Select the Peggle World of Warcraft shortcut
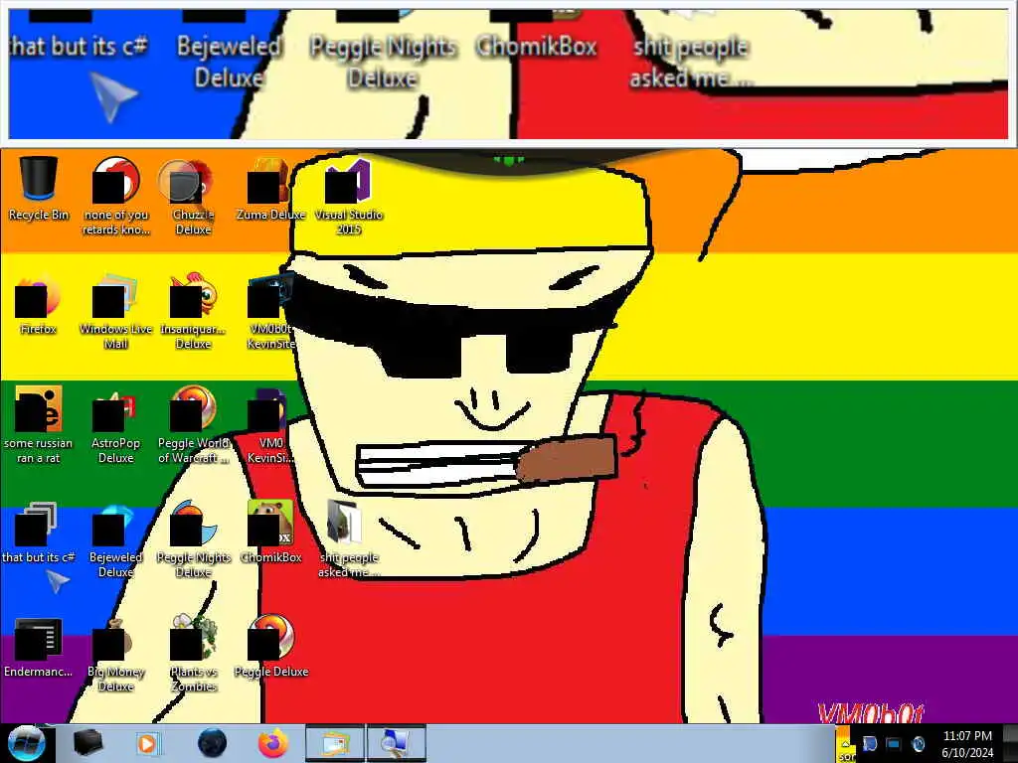Image resolution: width=1018 pixels, height=763 pixels. click(x=193, y=424)
